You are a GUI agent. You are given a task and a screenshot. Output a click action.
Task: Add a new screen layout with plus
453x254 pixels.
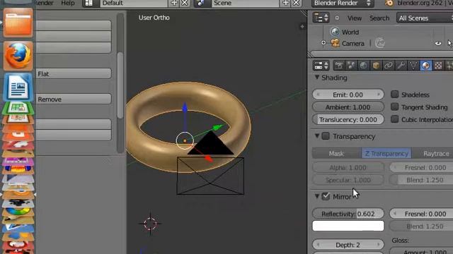coord(174,3)
